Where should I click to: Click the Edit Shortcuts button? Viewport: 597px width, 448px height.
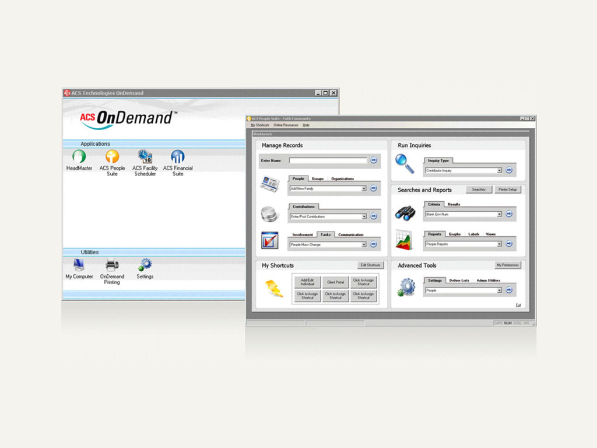[370, 265]
